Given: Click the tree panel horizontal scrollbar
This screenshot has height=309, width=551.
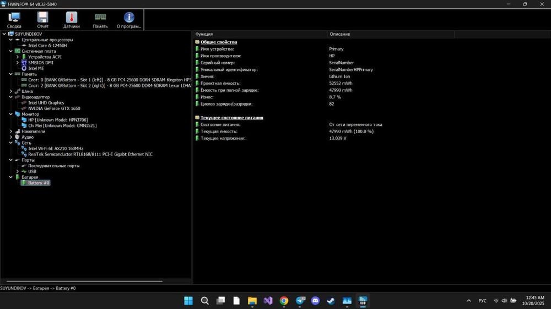Looking at the screenshot, I should point(84,281).
